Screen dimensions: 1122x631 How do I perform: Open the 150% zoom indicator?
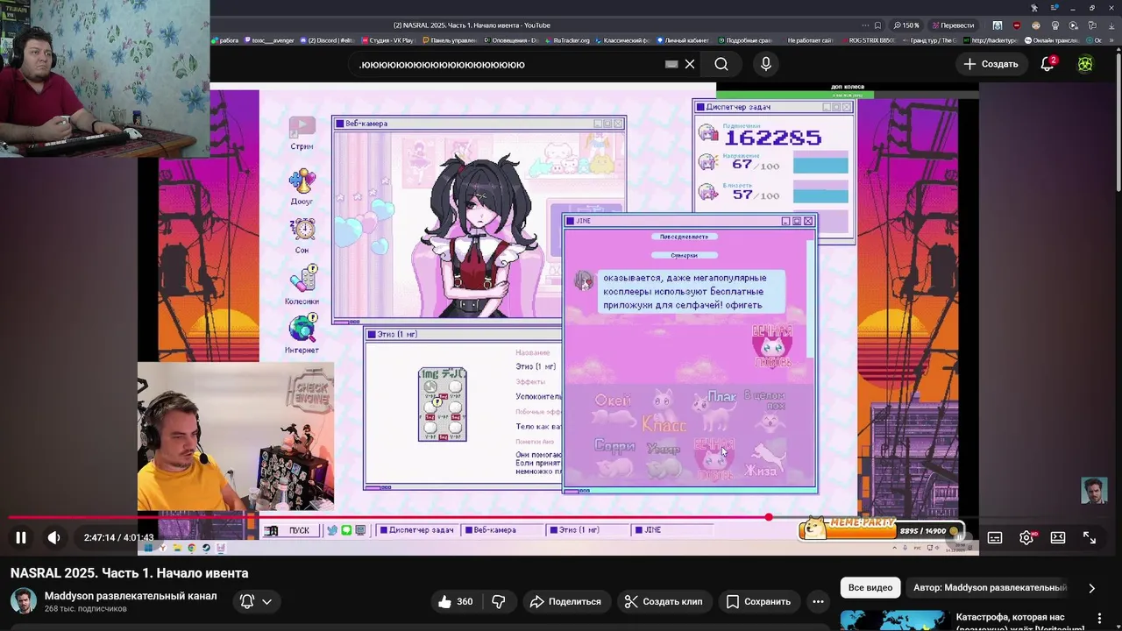(906, 25)
